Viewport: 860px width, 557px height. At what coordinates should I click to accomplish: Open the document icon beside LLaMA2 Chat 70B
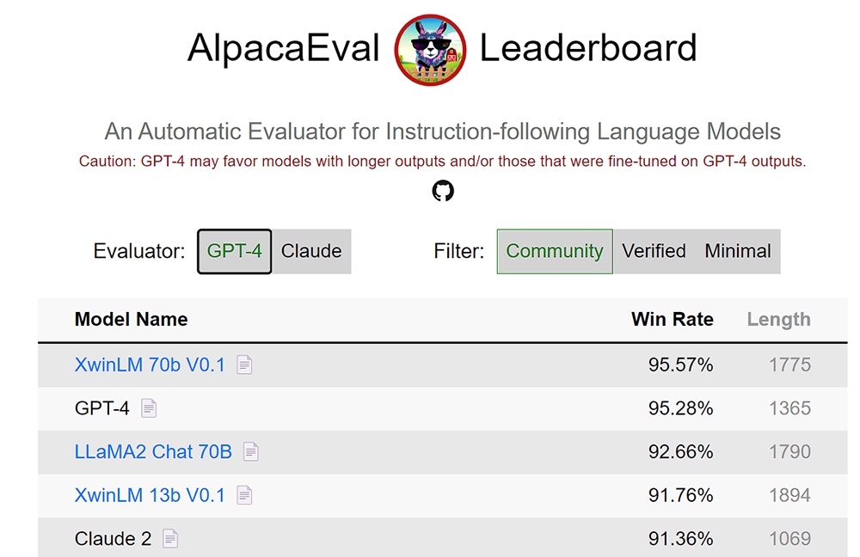point(250,451)
